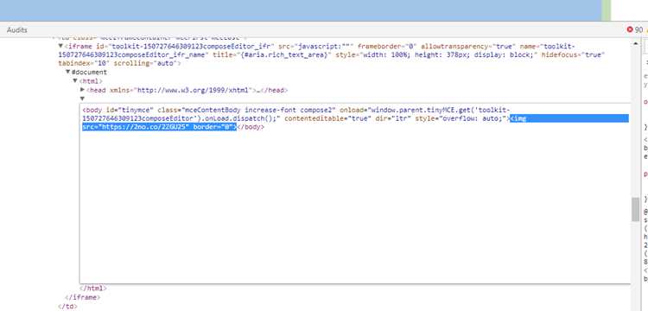
Task: Click the scrollbar up arrow in Elements panel
Action: 635,43
